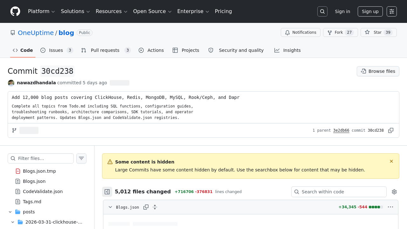407x229 pixels.
Task: Collapse the posts folder
Action: [10, 212]
